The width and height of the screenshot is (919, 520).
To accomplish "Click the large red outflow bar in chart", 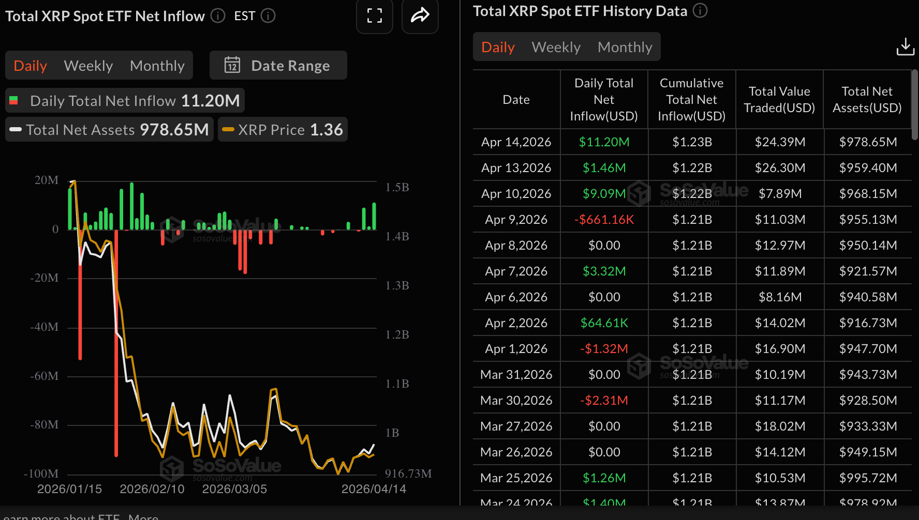I will pyautogui.click(x=116, y=341).
